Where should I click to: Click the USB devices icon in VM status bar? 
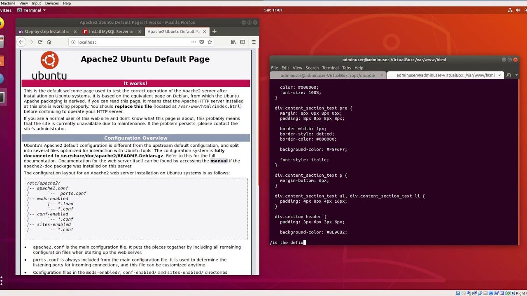(x=480, y=293)
